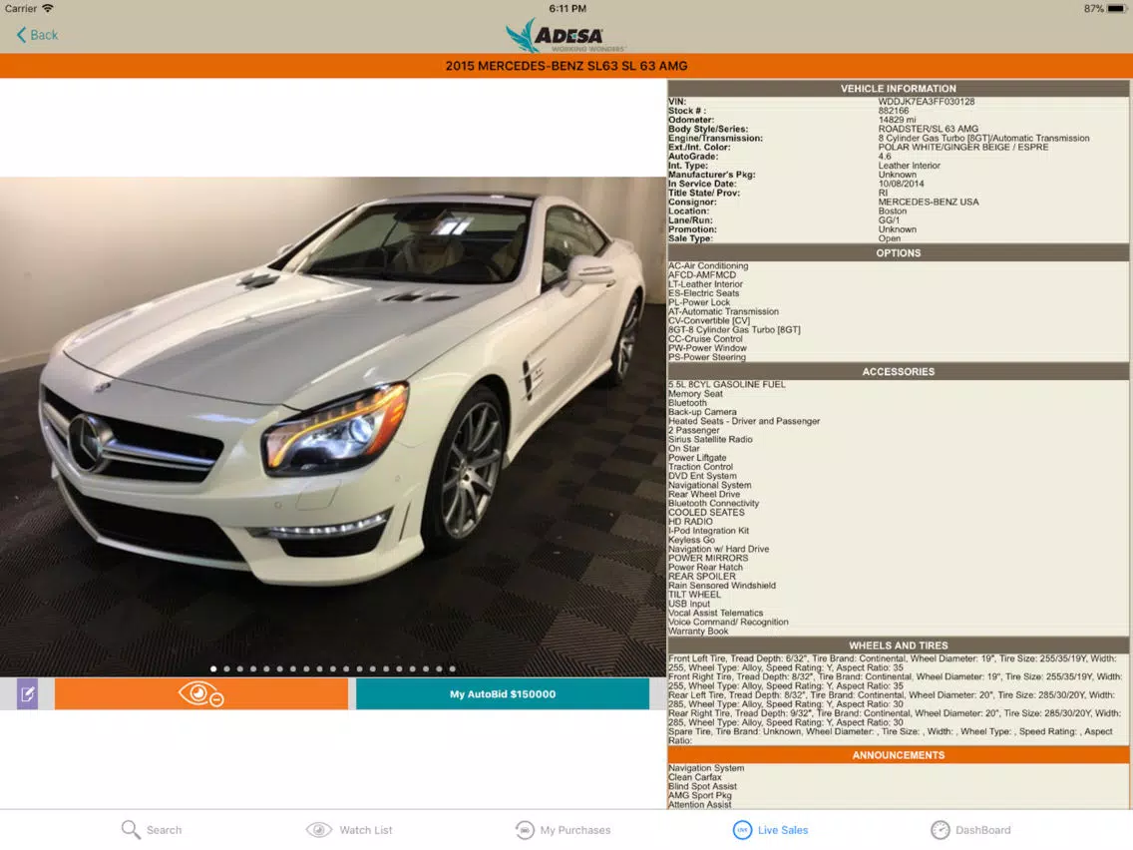The width and height of the screenshot is (1133, 850).
Task: Click the Accessories section header
Action: click(x=899, y=371)
